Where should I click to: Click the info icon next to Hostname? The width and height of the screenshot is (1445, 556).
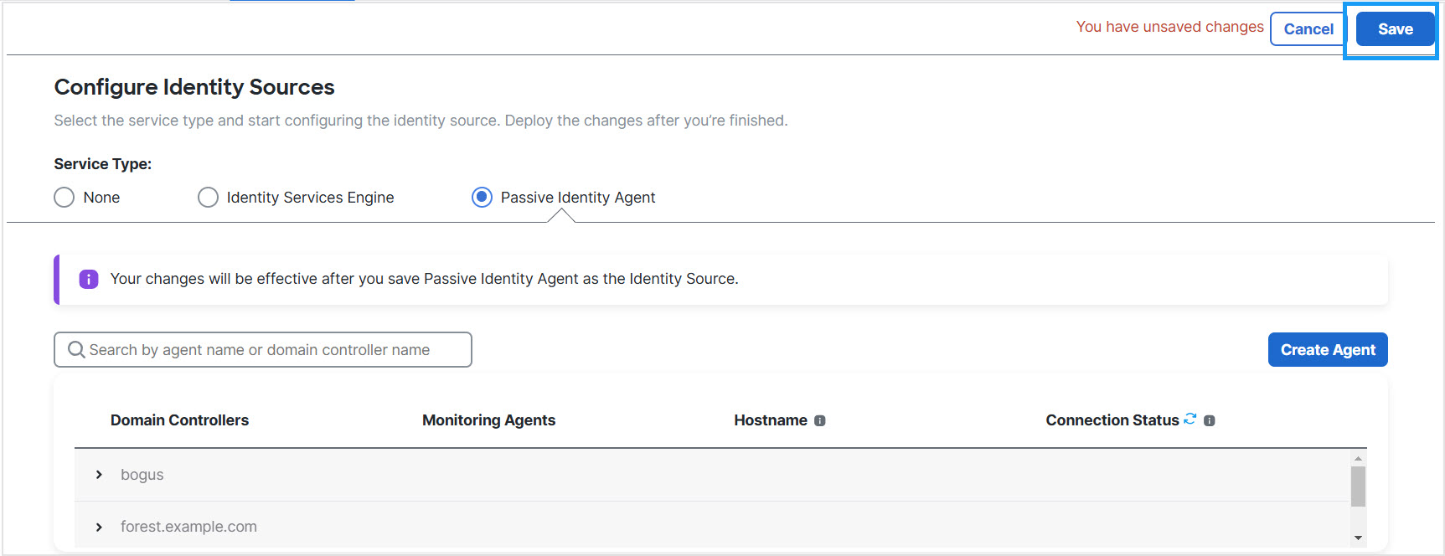(819, 420)
